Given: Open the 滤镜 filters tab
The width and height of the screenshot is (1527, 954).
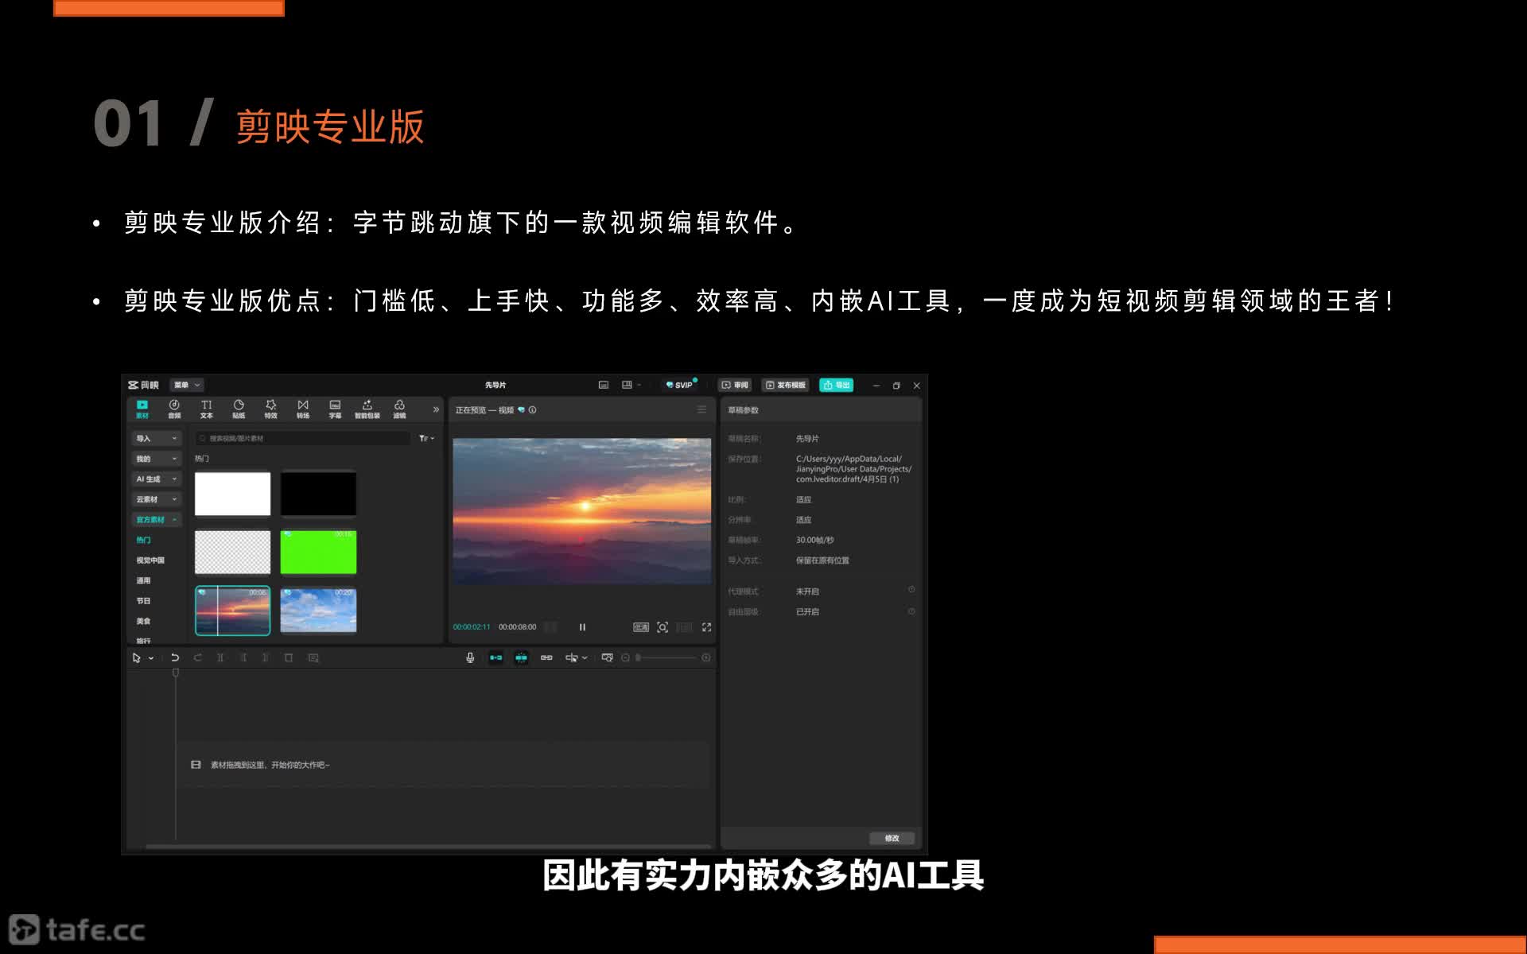Looking at the screenshot, I should pos(399,409).
